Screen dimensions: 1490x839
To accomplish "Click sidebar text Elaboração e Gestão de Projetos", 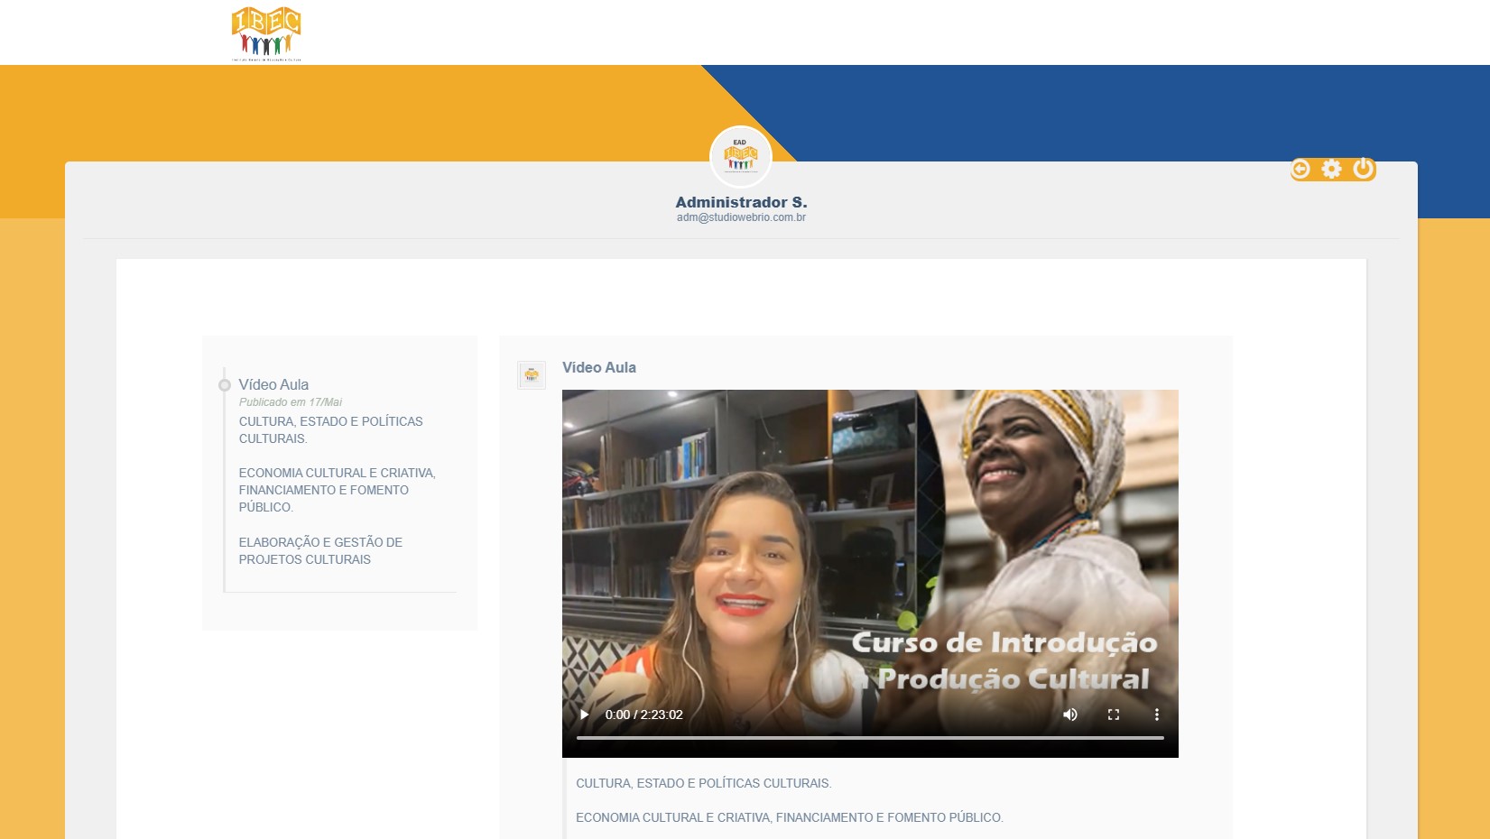I will click(320, 550).
